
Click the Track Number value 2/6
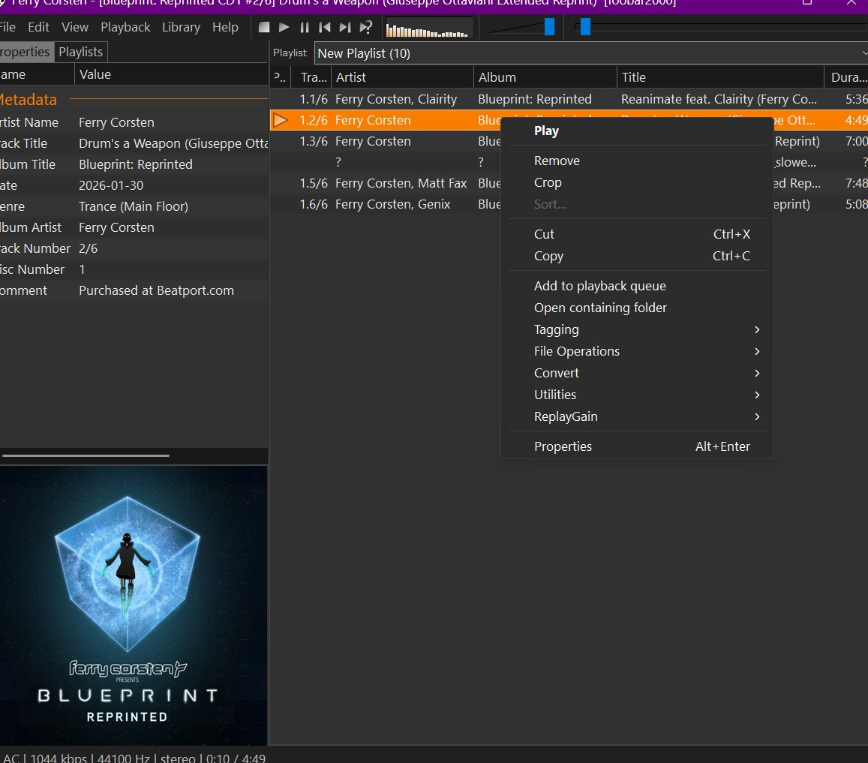pos(88,248)
